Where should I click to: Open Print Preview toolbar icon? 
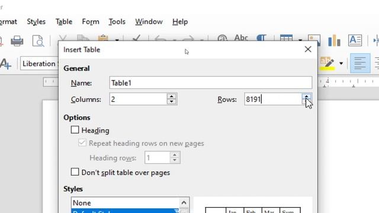pyautogui.click(x=38, y=41)
